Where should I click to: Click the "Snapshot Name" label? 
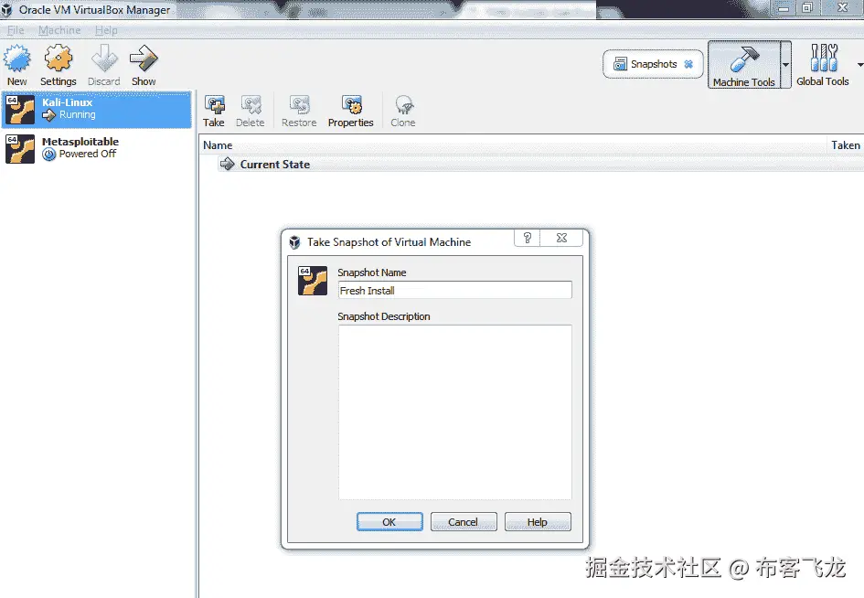pyautogui.click(x=372, y=272)
